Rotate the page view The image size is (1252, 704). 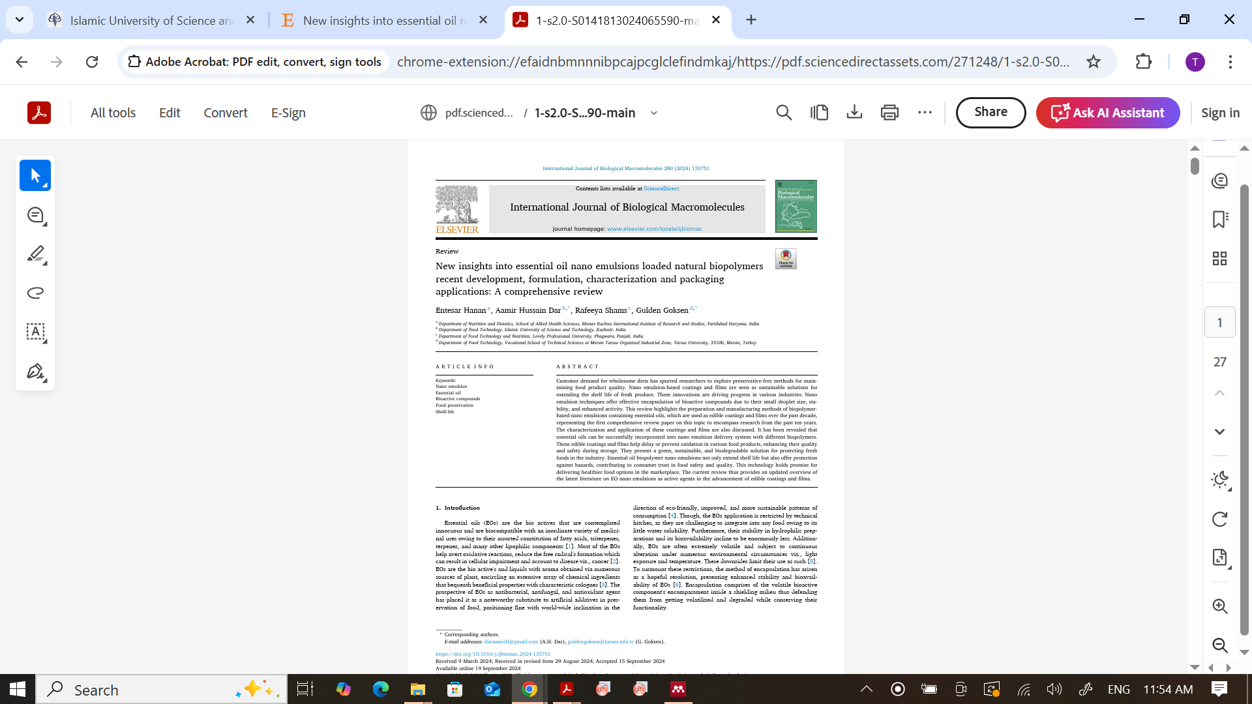coord(1219,519)
